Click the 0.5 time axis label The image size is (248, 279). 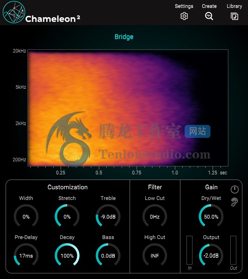99,173
